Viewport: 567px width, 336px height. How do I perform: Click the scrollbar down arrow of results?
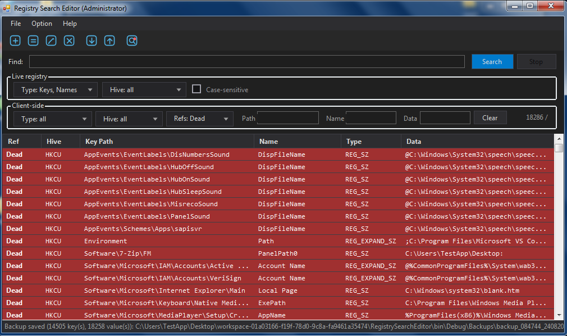pyautogui.click(x=559, y=315)
